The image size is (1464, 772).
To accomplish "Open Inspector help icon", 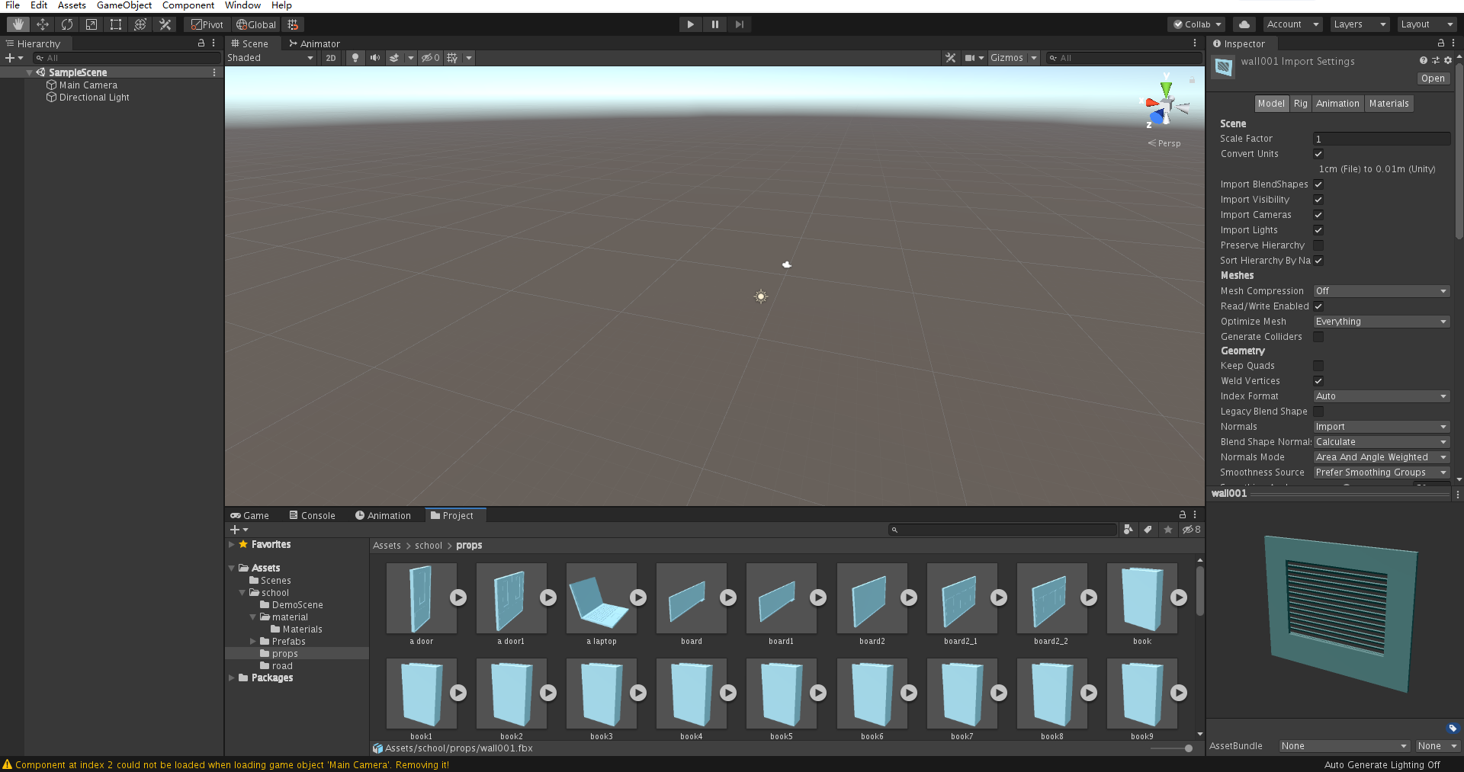I will (x=1423, y=60).
